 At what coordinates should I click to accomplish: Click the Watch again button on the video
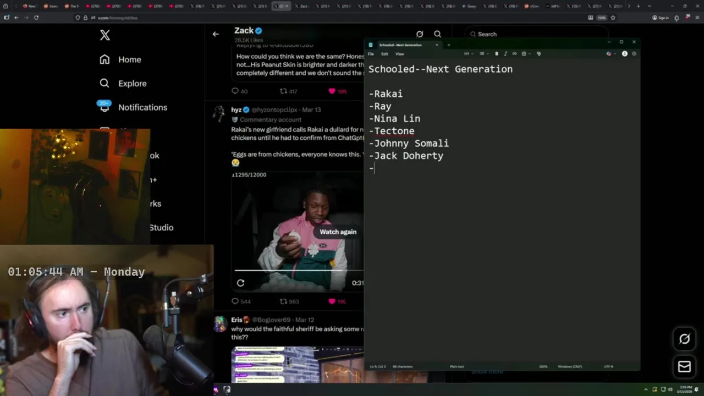click(338, 232)
